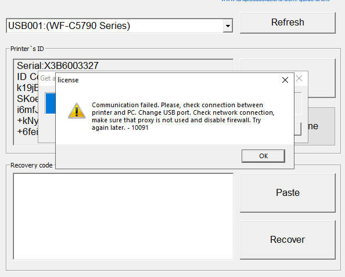Image resolution: width=345 pixels, height=277 pixels.
Task: Click the Communication failed error message text
Action: point(183,116)
